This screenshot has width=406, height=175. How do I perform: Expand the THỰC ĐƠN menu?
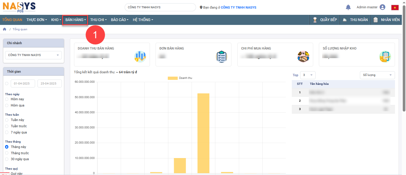point(37,20)
